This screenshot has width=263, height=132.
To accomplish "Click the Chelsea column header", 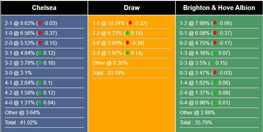I will coord(44,8).
